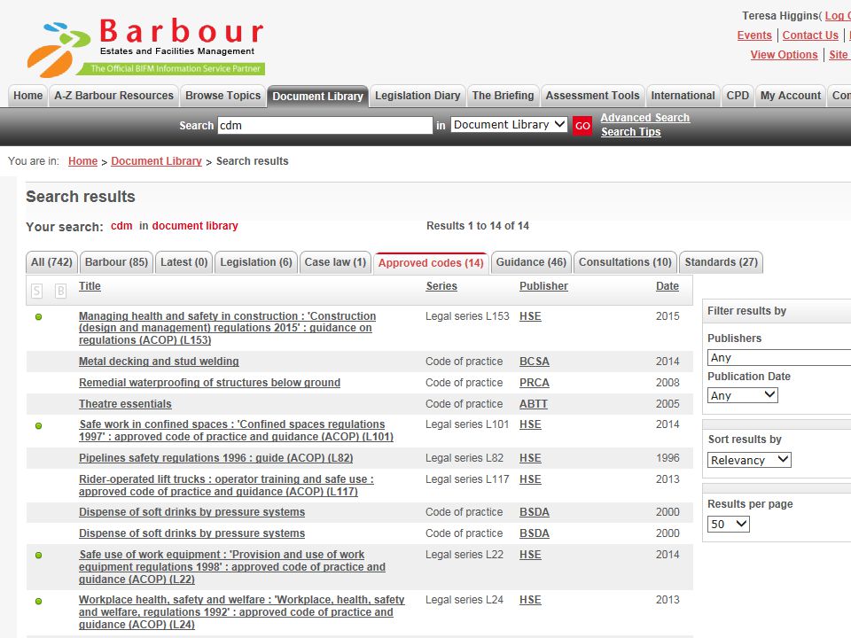This screenshot has width=851, height=638.
Task: Open Workplace health, safety and welfare document
Action: click(241, 612)
